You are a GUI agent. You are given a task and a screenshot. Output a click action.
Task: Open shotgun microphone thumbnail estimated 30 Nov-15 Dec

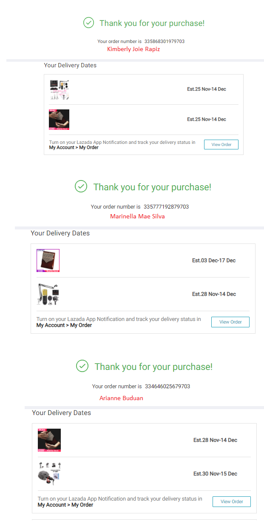[49, 474]
